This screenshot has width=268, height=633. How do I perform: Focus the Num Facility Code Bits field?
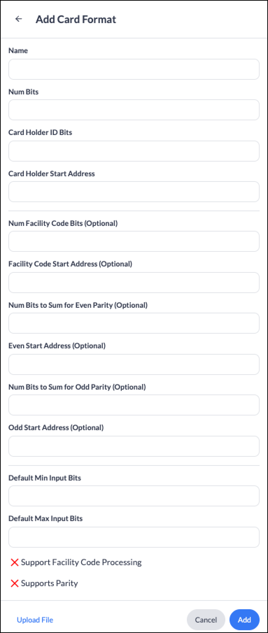[x=134, y=241]
